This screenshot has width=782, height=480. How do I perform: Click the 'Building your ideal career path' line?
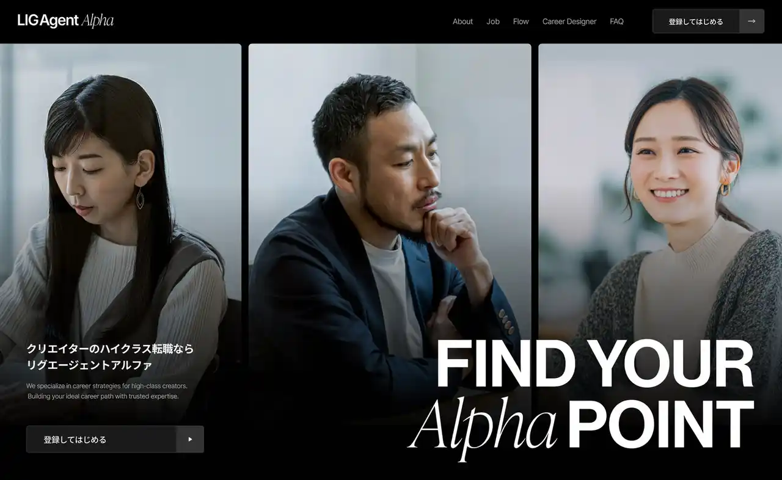[103, 396]
